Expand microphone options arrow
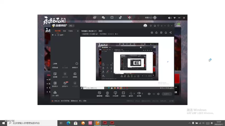225x126 pixels. [x=134, y=94]
